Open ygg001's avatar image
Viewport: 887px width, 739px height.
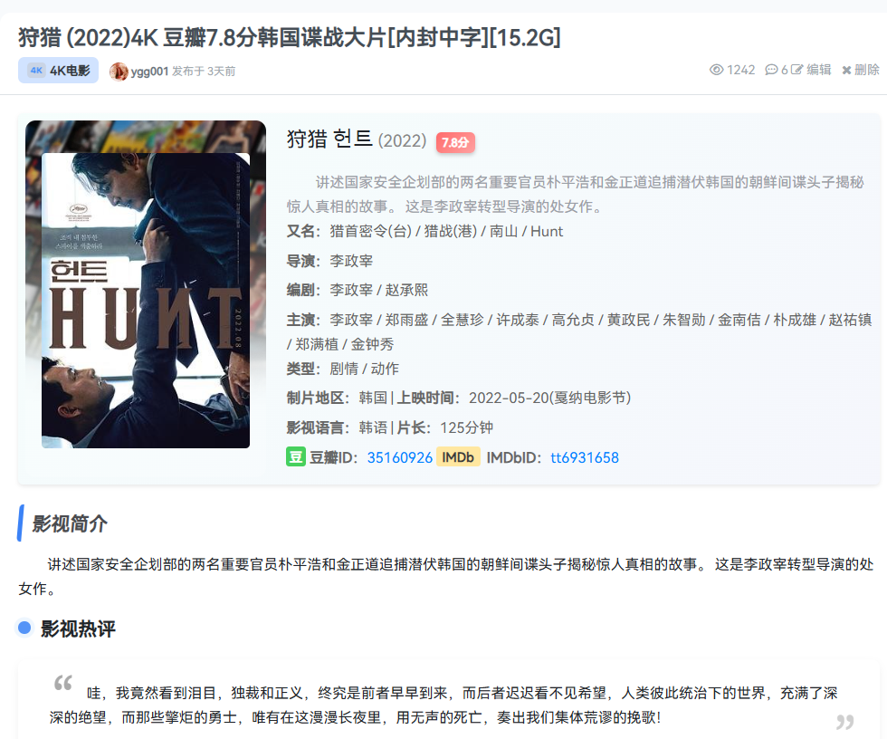[119, 72]
